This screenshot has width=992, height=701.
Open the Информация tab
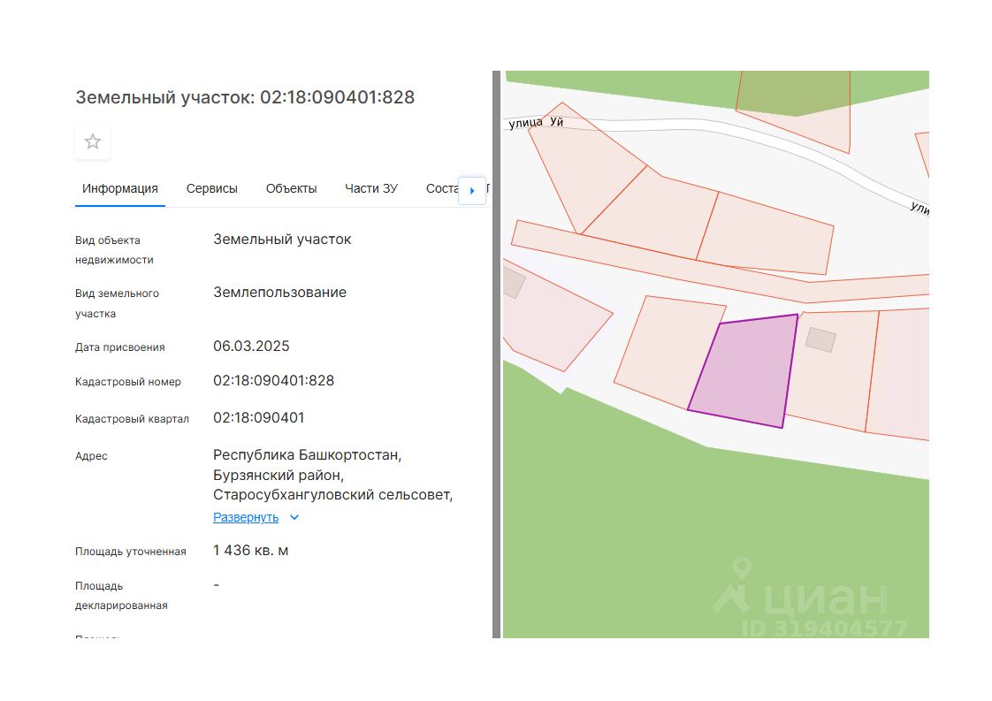point(120,188)
